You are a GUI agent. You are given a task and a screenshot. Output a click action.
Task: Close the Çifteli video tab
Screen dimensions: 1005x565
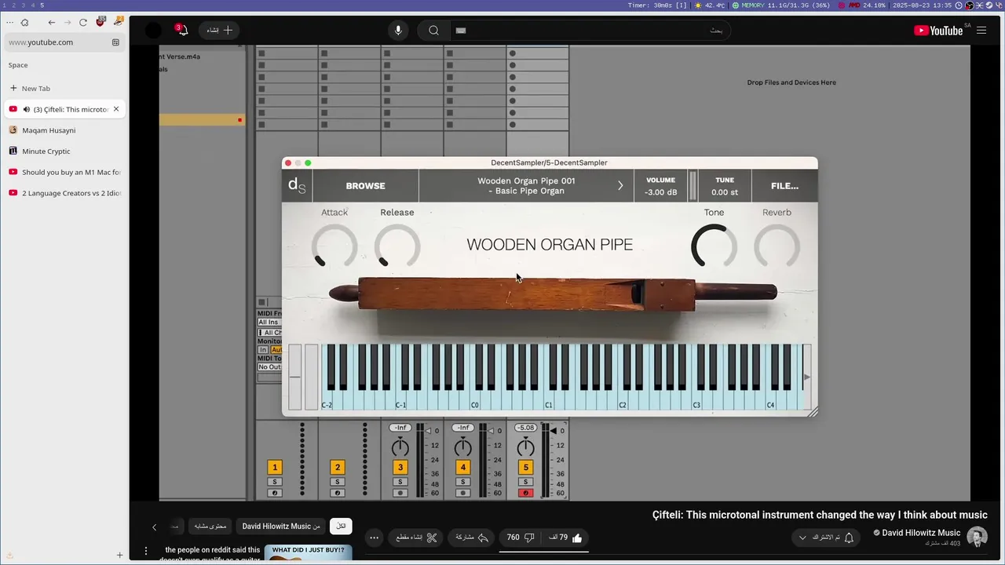pos(116,109)
